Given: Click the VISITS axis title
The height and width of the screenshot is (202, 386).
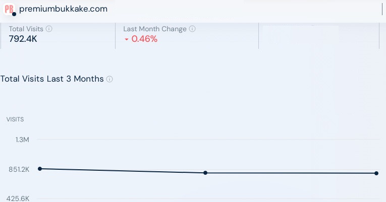Looking at the screenshot, I should [x=15, y=119].
